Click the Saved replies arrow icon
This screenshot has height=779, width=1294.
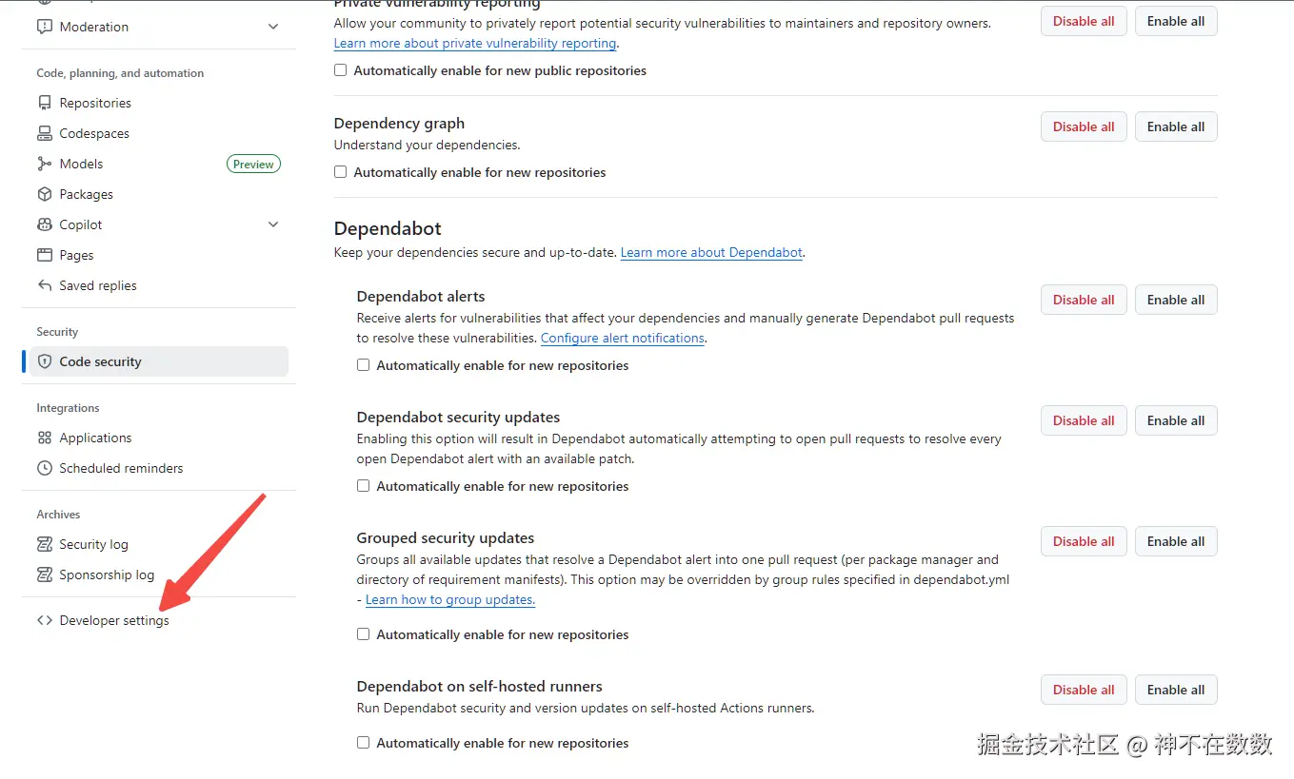click(44, 285)
